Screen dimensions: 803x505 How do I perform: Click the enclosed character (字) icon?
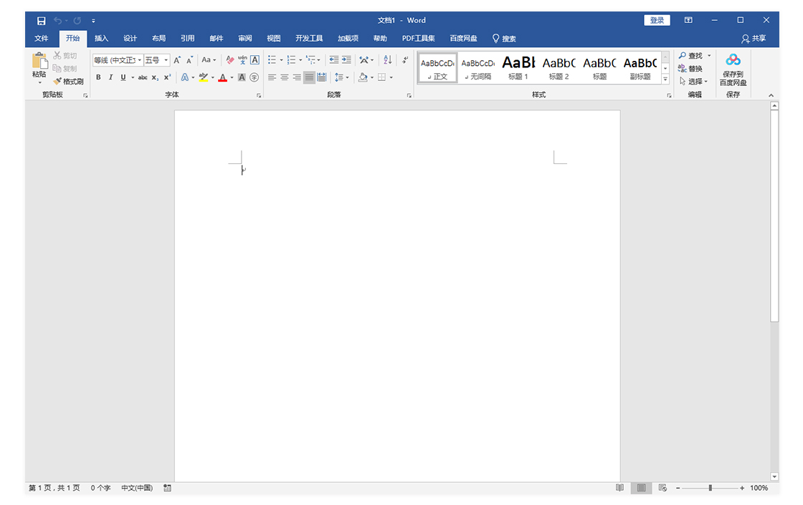pyautogui.click(x=254, y=77)
